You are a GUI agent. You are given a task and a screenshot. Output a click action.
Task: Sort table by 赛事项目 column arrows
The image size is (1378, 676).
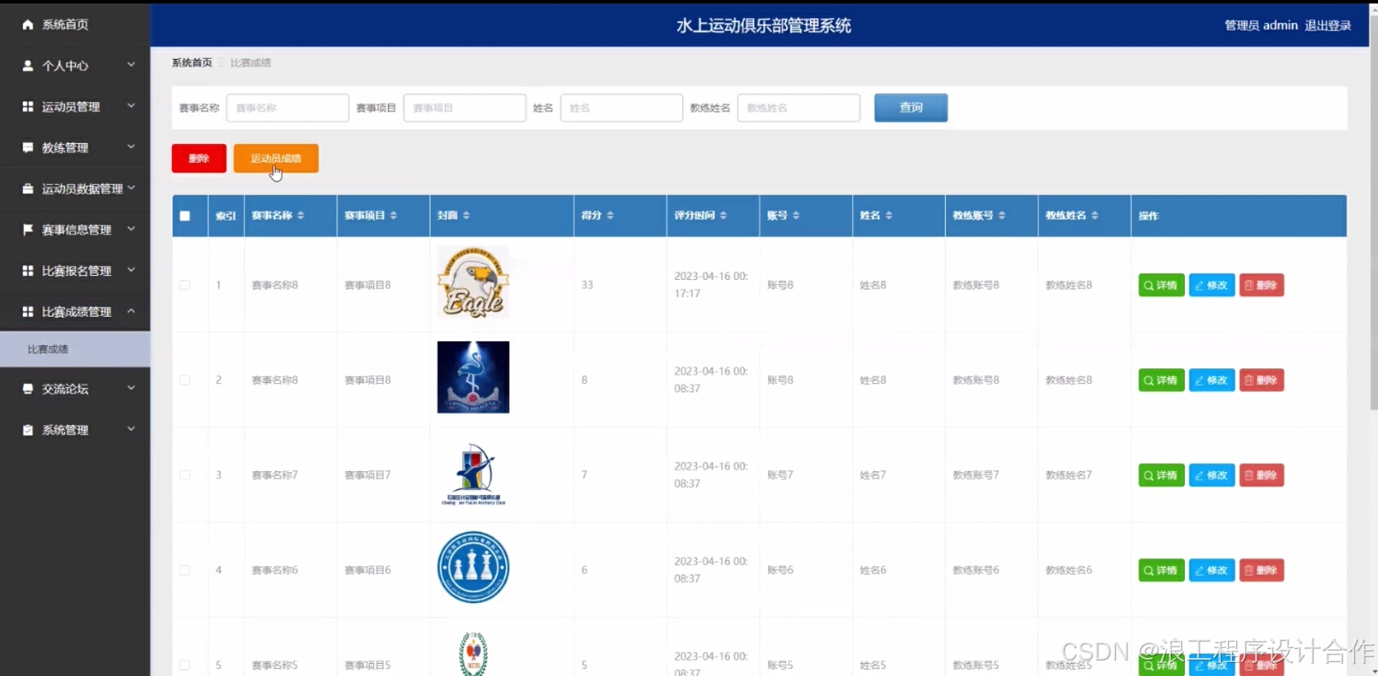pos(394,215)
